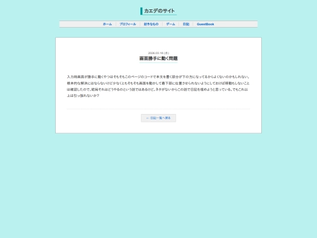Switch to the 日記 page
Image resolution: width=317 pixels, height=238 pixels.
point(186,24)
